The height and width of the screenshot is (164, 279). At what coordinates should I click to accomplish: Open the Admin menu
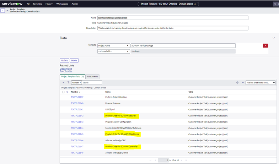coord(75,4)
